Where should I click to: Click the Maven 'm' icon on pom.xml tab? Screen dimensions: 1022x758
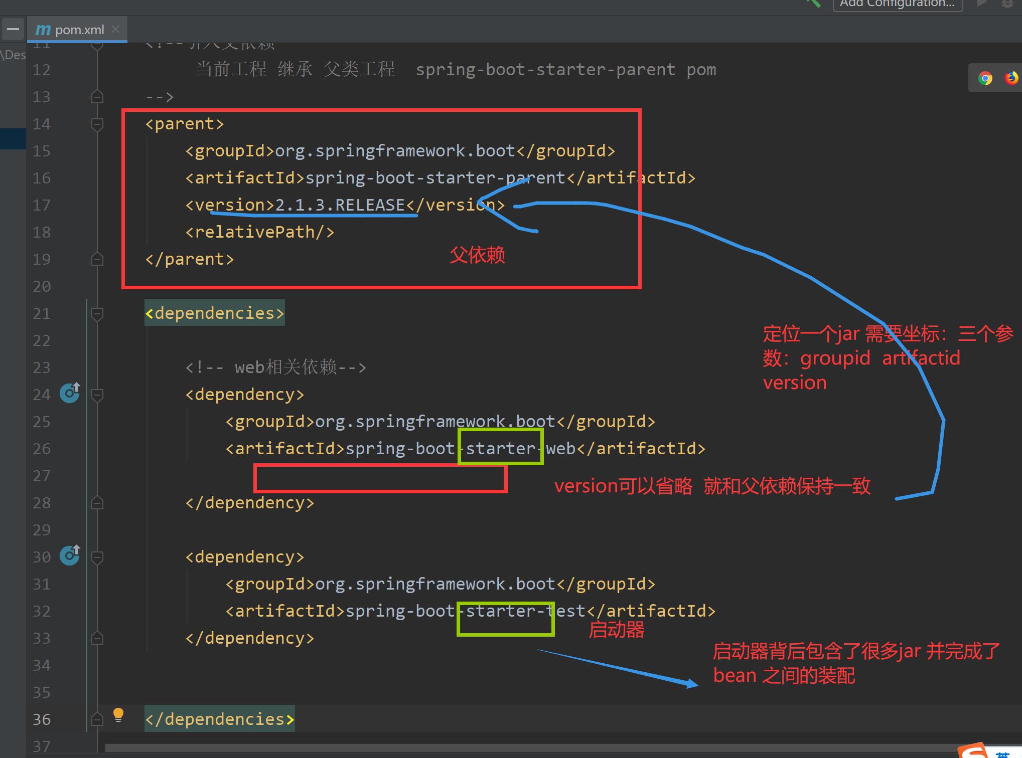pyautogui.click(x=43, y=30)
